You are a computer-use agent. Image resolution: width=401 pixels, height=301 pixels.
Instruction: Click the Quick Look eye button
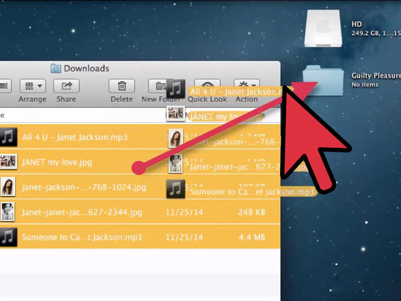[x=208, y=86]
